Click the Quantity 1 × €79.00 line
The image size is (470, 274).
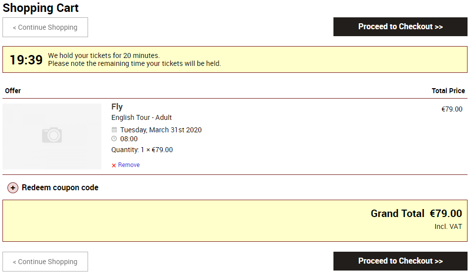pyautogui.click(x=142, y=150)
